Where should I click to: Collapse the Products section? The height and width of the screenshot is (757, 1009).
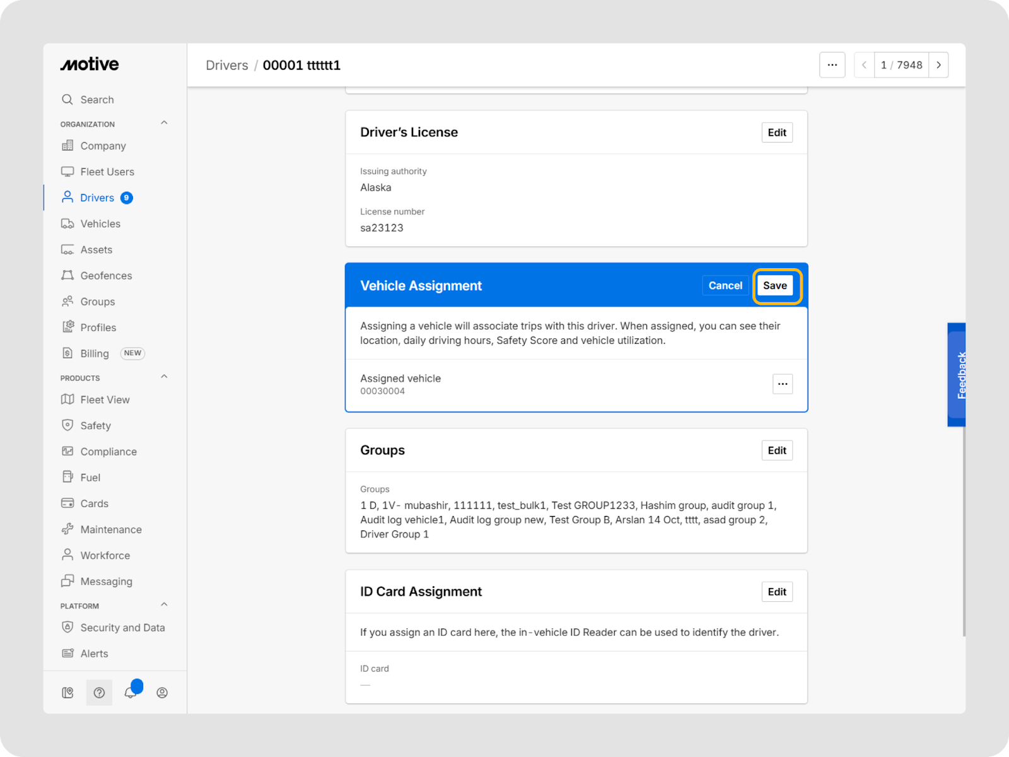(x=164, y=377)
